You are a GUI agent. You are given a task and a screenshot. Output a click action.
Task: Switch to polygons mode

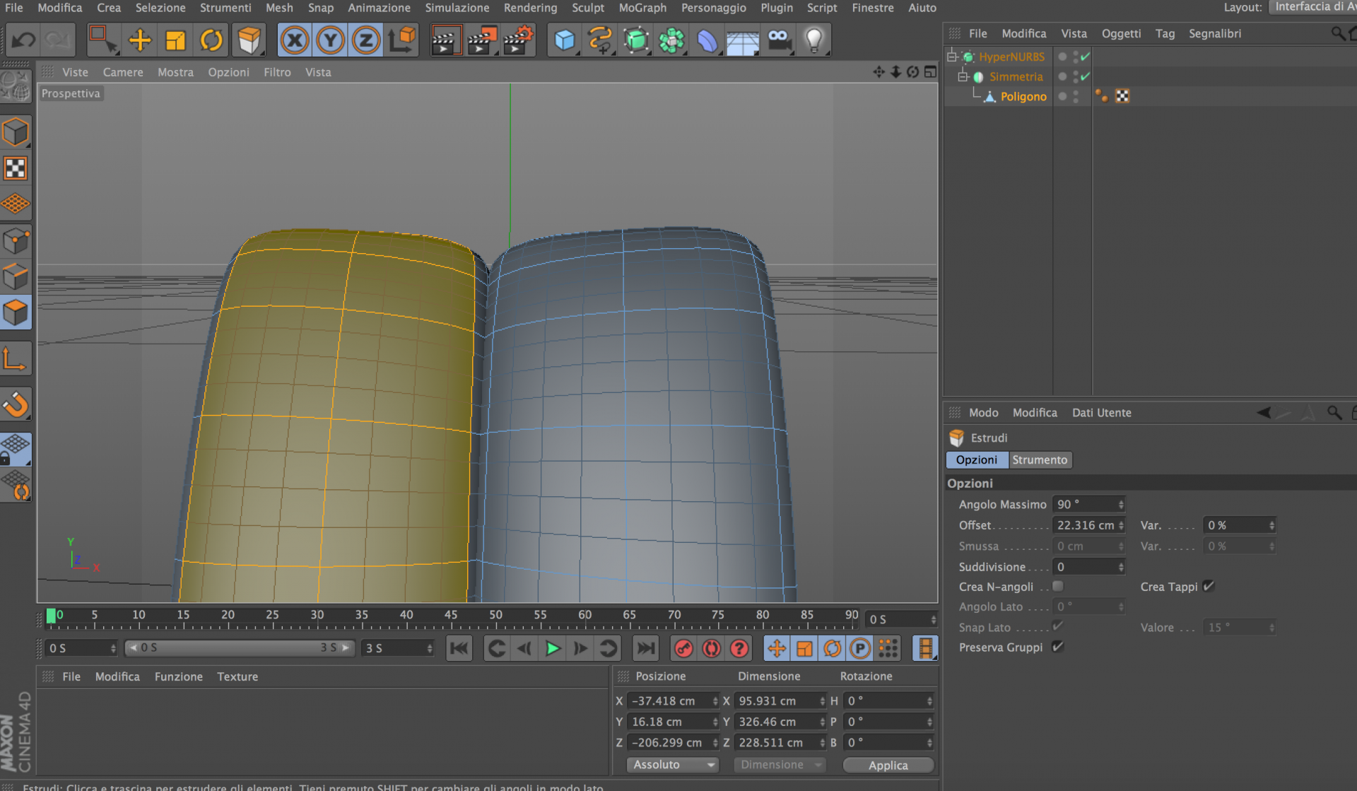(16, 312)
